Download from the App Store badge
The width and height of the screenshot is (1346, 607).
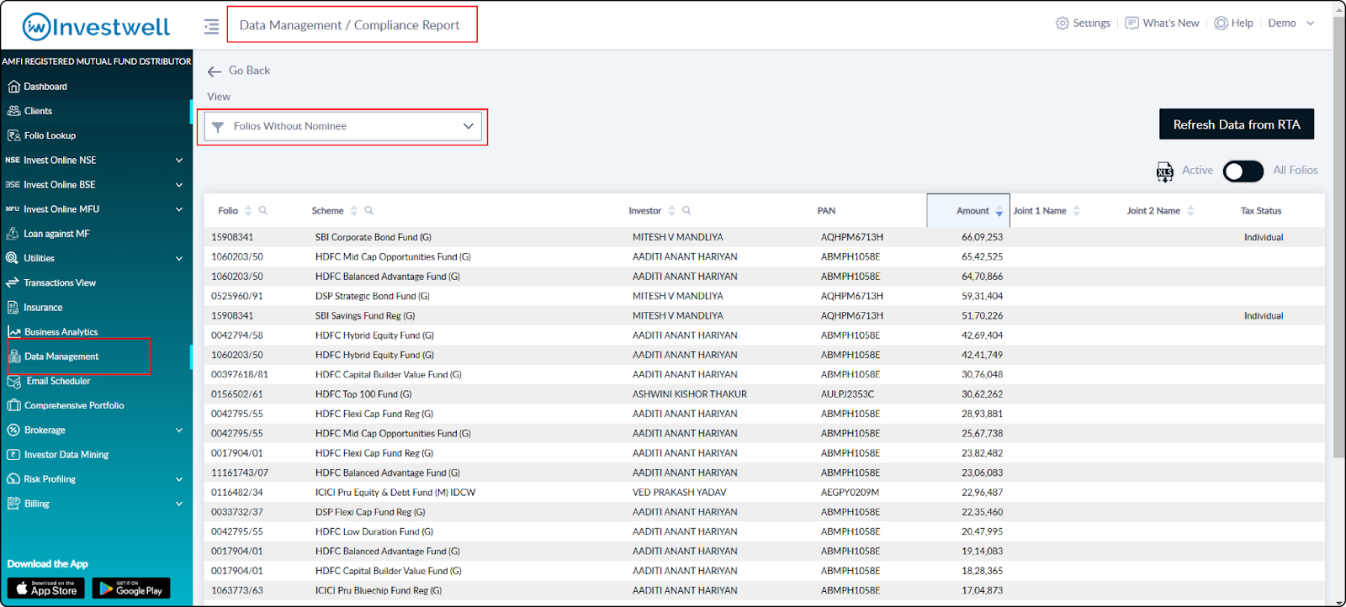point(46,589)
